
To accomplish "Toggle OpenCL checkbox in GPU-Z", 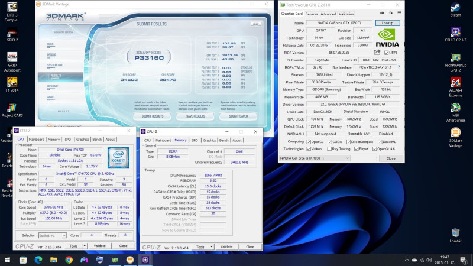I will [x=309, y=142].
